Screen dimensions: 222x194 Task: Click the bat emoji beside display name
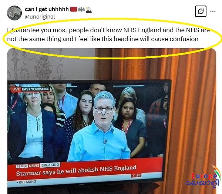tap(81, 9)
